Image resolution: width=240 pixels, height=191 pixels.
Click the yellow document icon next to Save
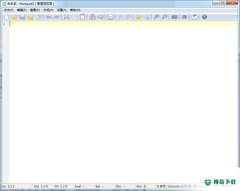(30, 17)
